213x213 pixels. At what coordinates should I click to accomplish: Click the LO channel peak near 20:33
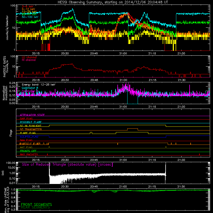(72, 64)
